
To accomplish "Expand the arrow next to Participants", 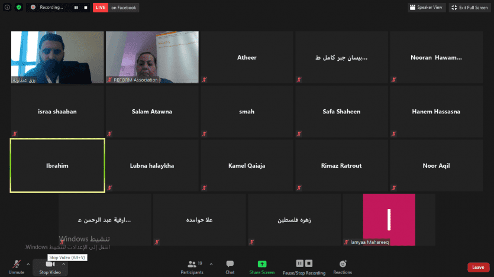I will pos(206,264).
